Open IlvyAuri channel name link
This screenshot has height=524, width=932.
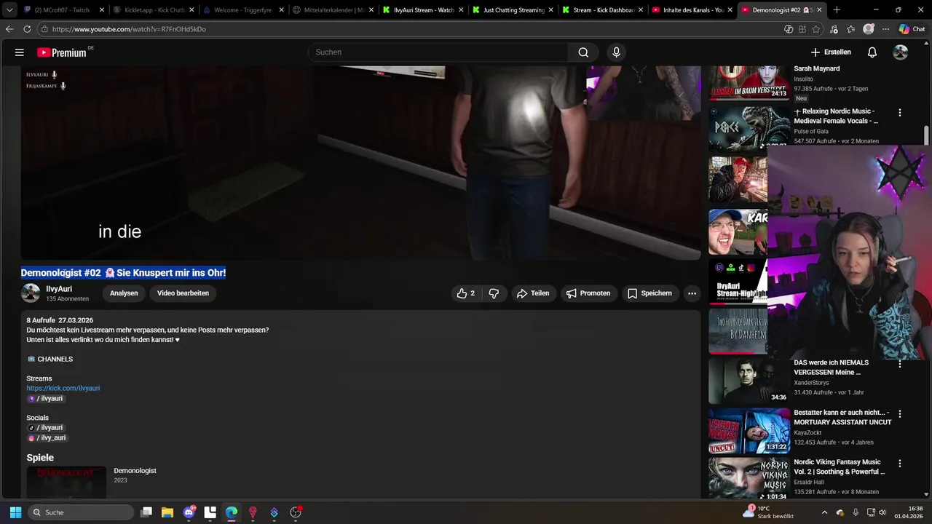(59, 289)
